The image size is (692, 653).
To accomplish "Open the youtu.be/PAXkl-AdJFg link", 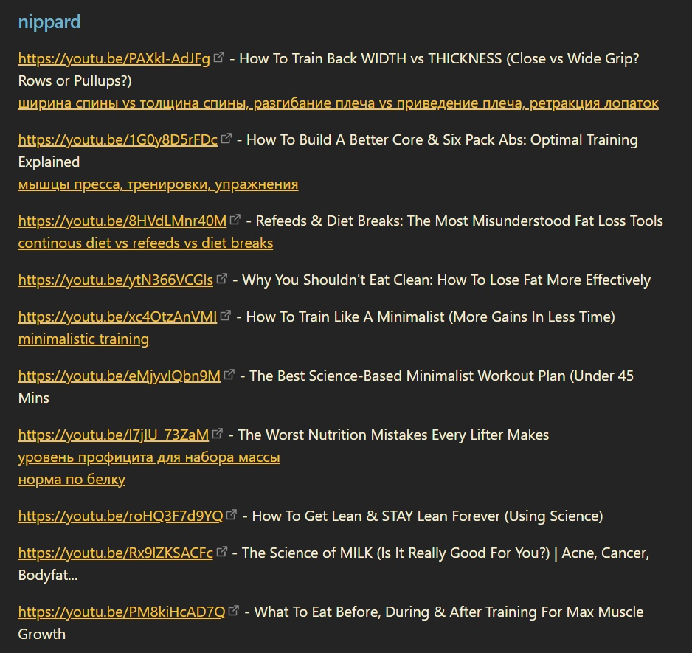I will (114, 59).
